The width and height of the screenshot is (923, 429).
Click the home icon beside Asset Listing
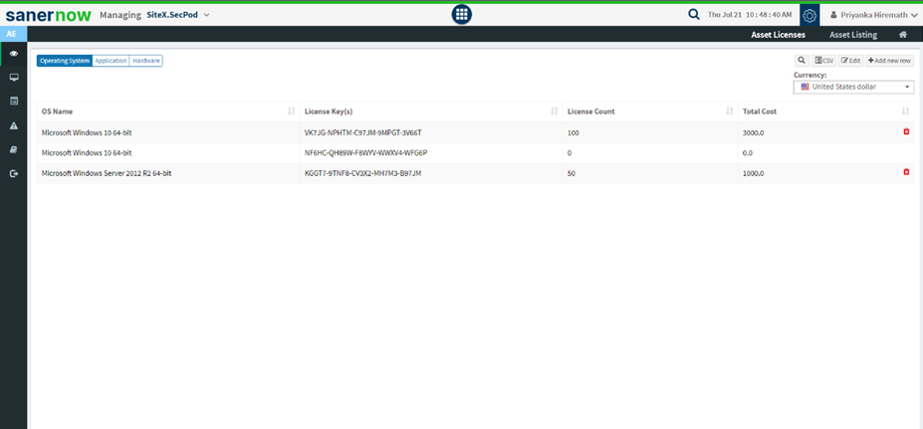tap(902, 35)
